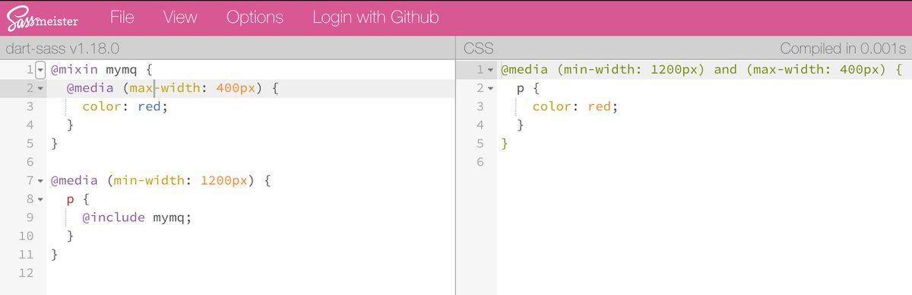Click line number 12 in the Sass gutter

[27, 273]
